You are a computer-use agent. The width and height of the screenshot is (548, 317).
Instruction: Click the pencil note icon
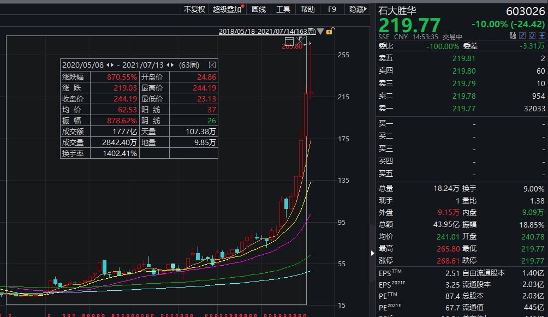pyautogui.click(x=522, y=36)
